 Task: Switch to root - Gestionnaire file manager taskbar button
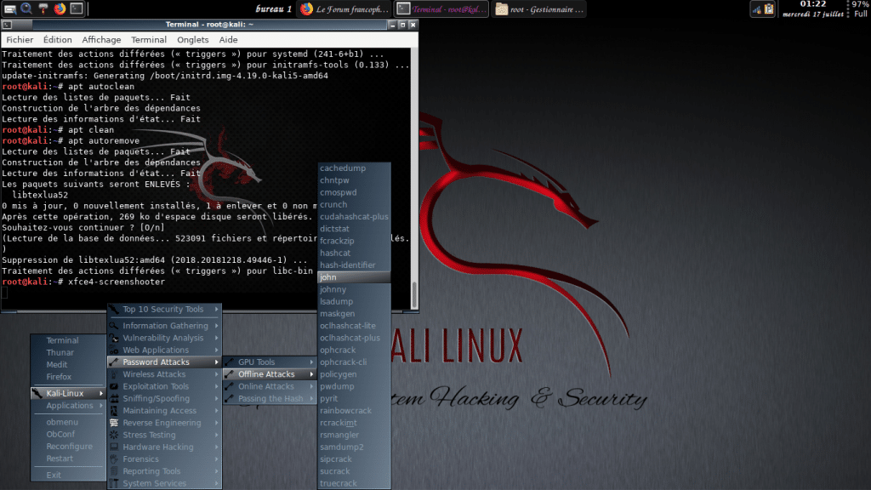click(x=538, y=9)
